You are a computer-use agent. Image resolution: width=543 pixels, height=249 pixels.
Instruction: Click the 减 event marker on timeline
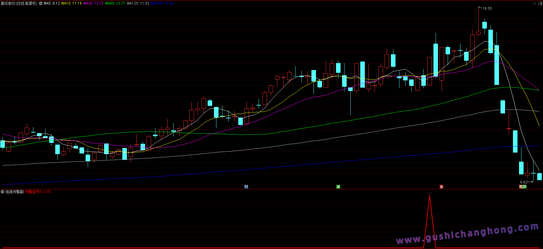(338, 187)
